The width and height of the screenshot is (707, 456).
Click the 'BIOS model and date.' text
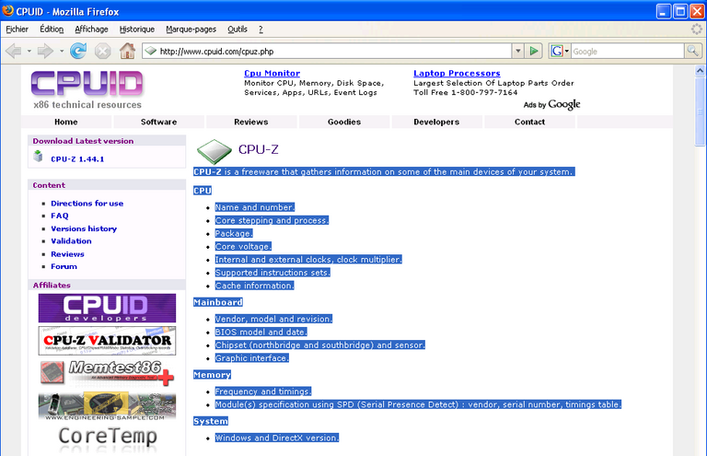[x=261, y=332]
